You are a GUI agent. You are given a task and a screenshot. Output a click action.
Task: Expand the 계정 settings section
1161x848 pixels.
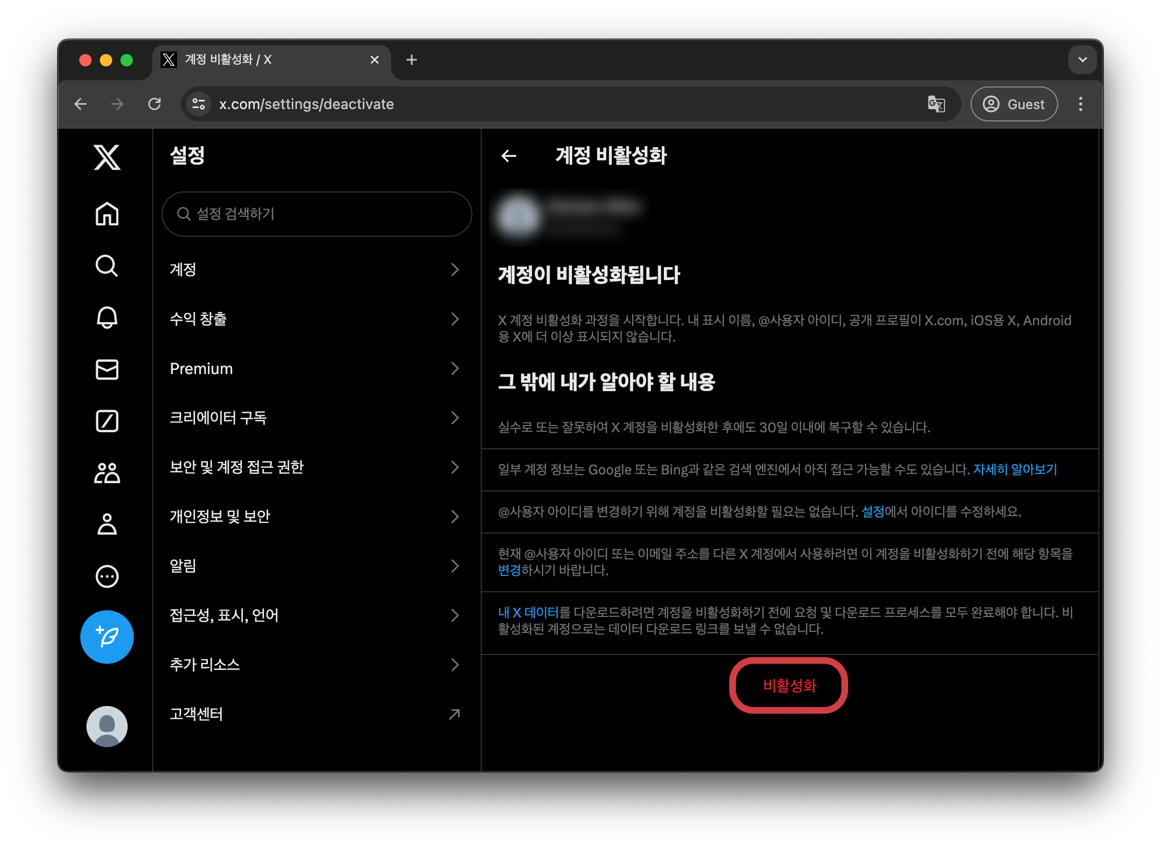point(316,269)
